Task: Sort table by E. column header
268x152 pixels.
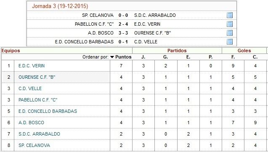Action: 188,57
